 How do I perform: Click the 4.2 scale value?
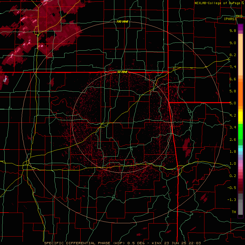(233, 115)
